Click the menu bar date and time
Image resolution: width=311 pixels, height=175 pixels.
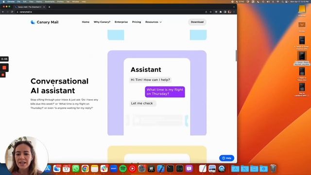click(299, 1)
